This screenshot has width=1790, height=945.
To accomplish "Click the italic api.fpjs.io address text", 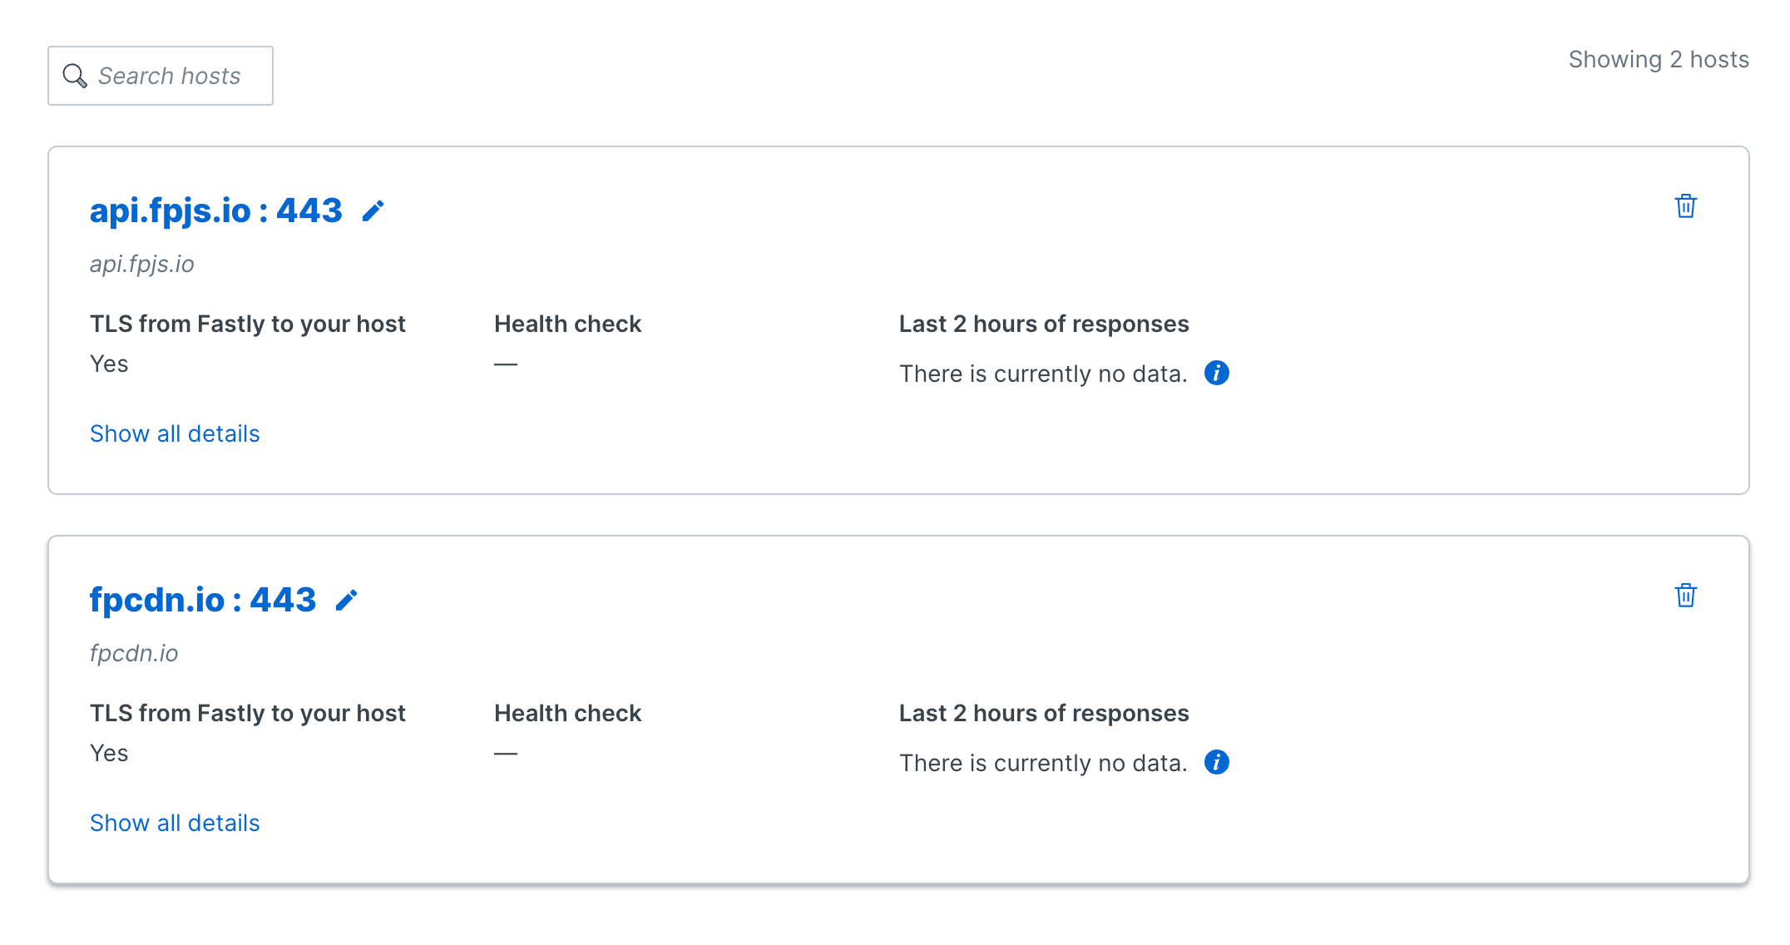I will pyautogui.click(x=141, y=265).
